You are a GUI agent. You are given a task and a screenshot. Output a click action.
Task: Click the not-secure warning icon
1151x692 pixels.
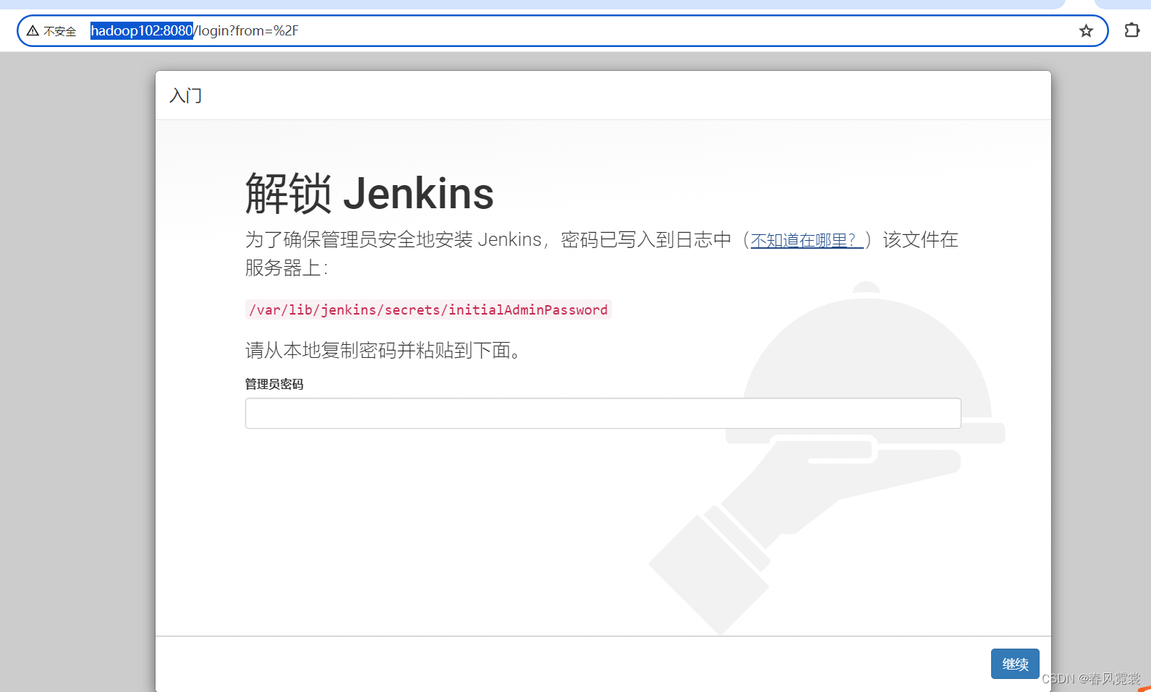[x=33, y=30]
